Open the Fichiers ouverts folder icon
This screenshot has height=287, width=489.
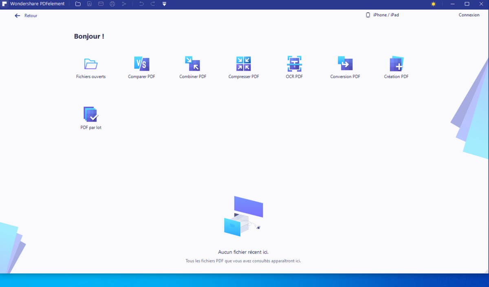coord(91,64)
